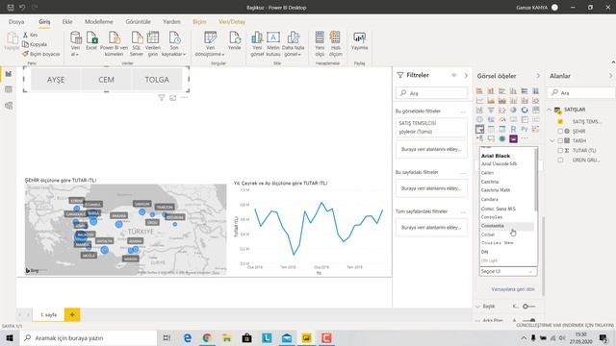Insert a Yeni görsel (new visual)
The width and height of the screenshot is (616, 346).
click(257, 38)
